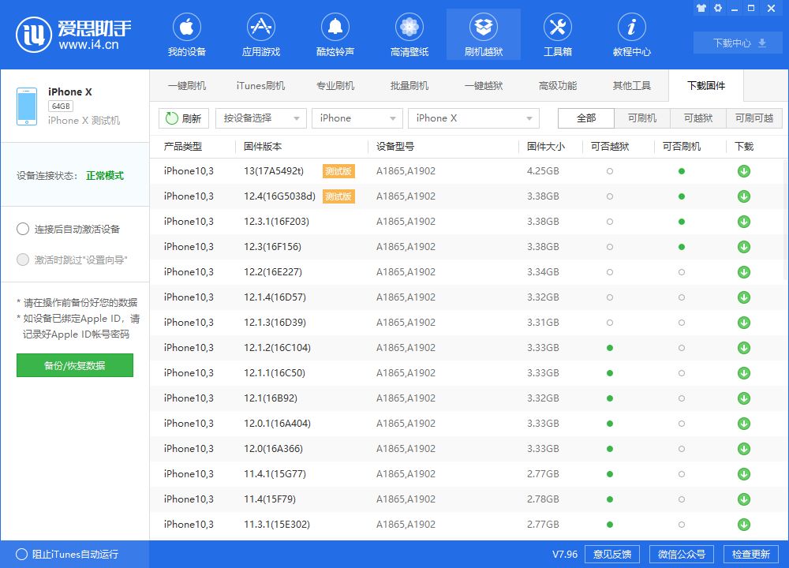Screen dimensions: 789x568
Task: Switch to the iTunes刷机 tab
Action: [x=260, y=86]
